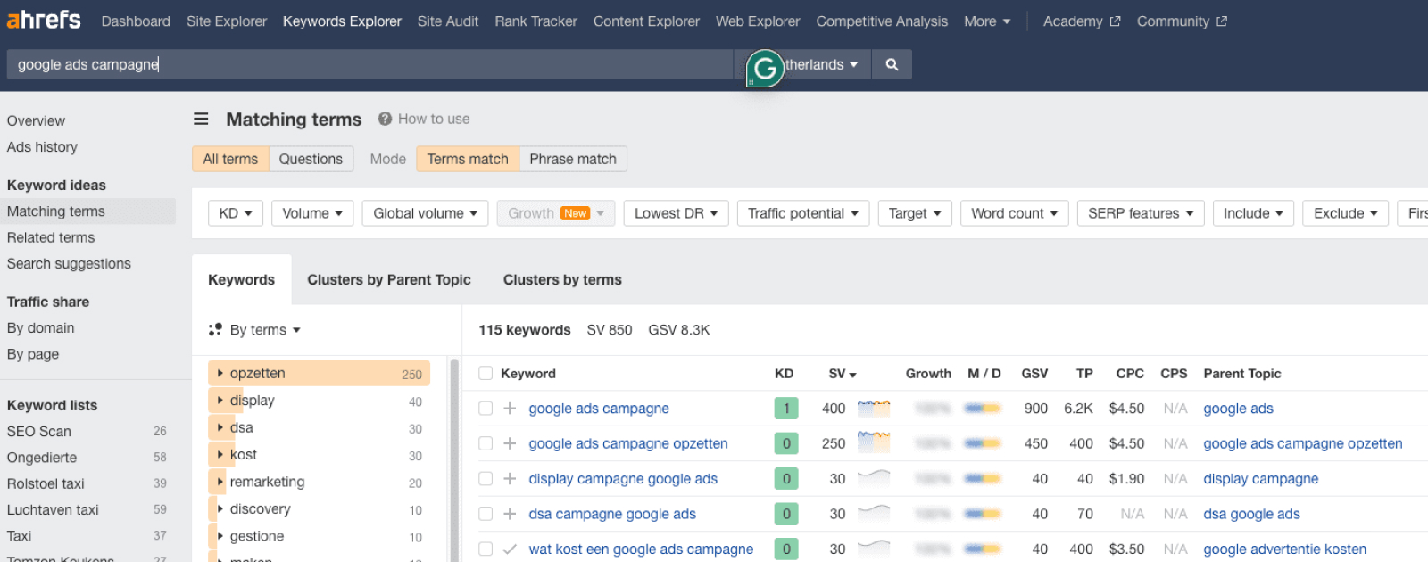
Task: Click Community external link icon
Action: coord(1222,21)
